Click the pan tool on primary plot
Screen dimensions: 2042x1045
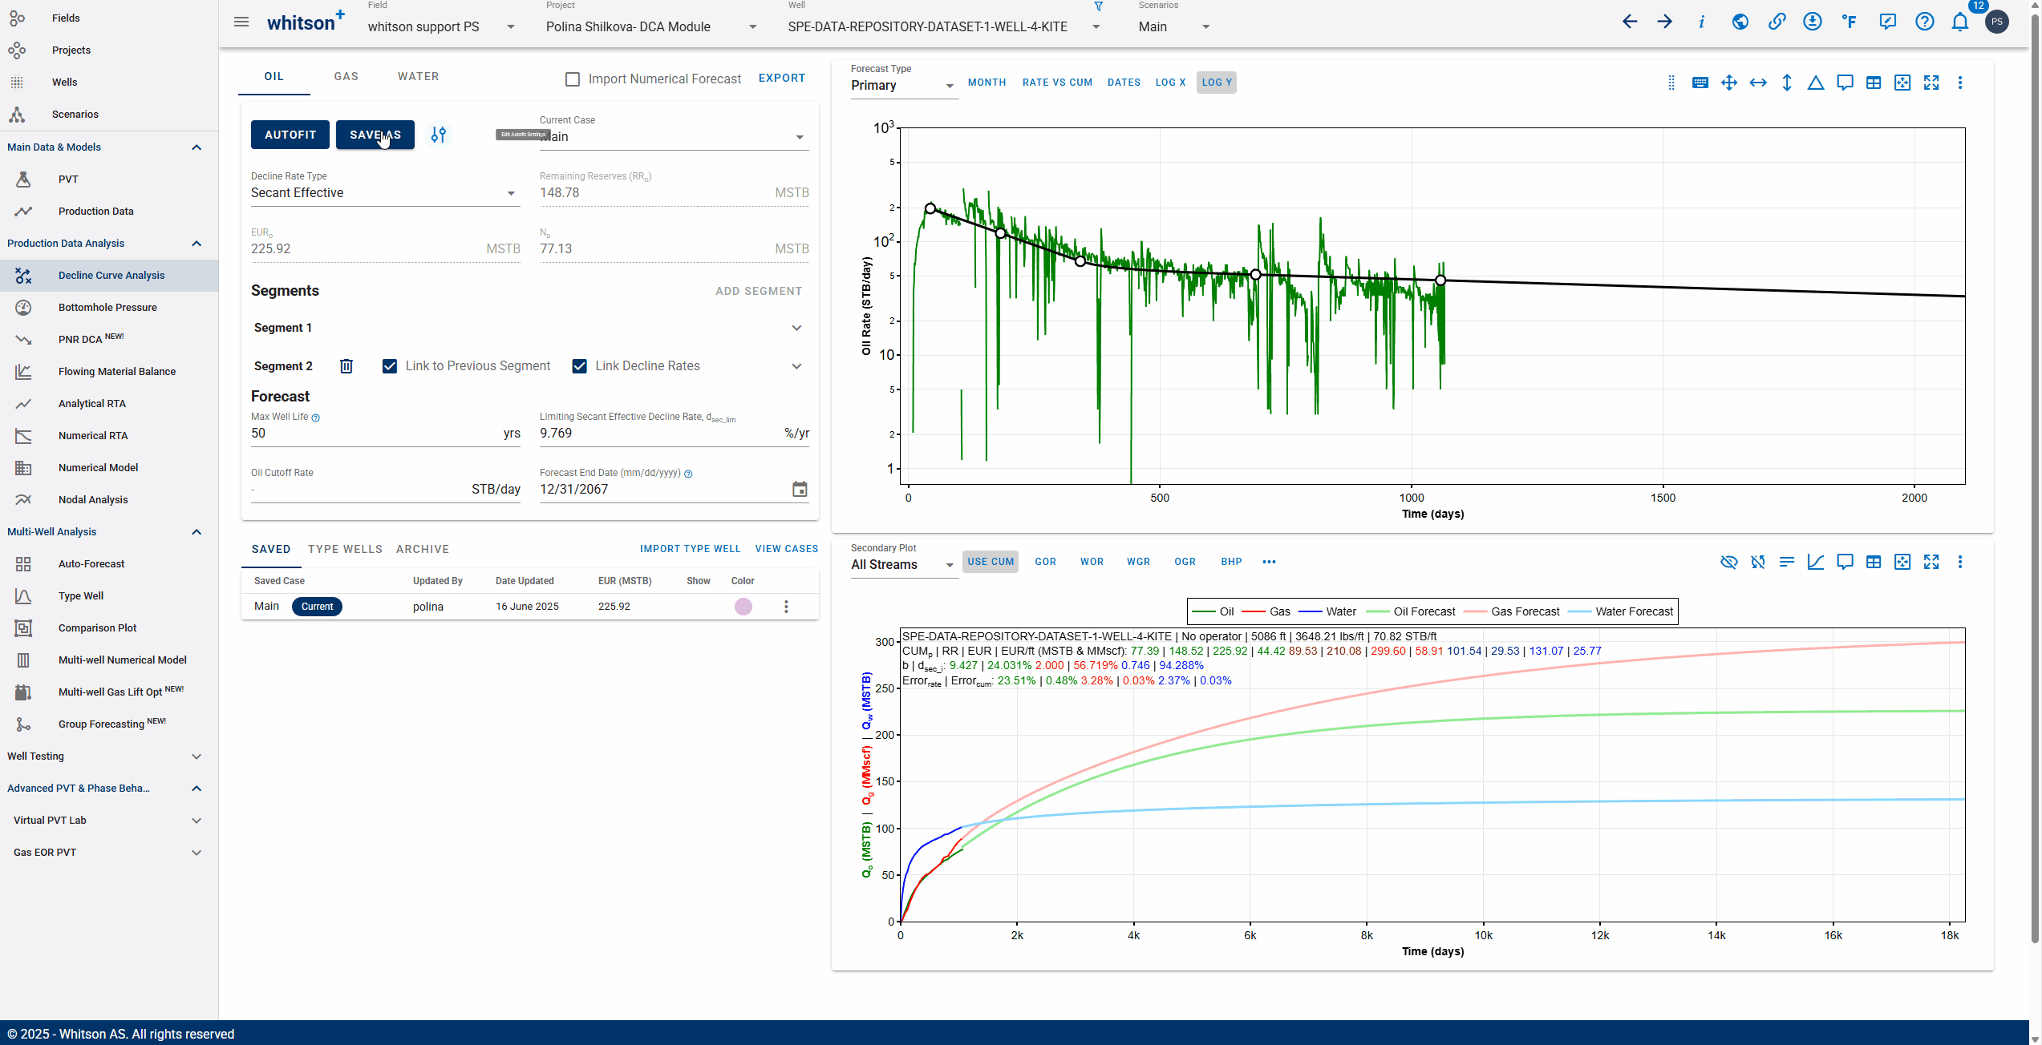1729,83
